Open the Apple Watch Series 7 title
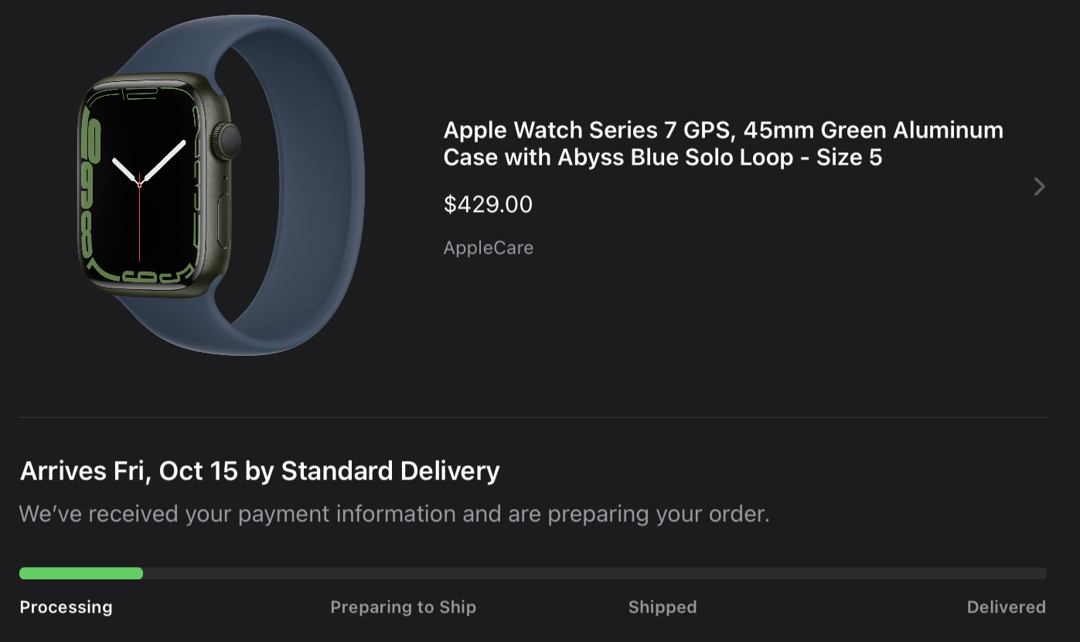Viewport: 1080px width, 642px height. [x=723, y=143]
